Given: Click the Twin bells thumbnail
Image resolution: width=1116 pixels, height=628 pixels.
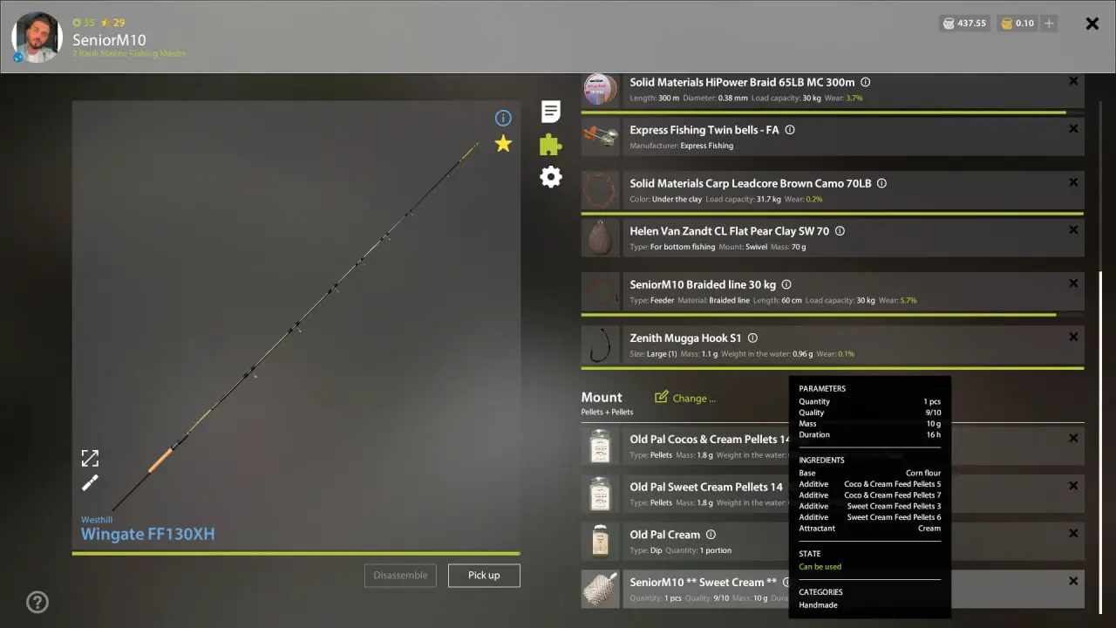Looking at the screenshot, I should (601, 137).
